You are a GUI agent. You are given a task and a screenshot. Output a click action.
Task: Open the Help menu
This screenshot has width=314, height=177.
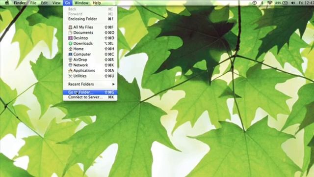click(97, 3)
